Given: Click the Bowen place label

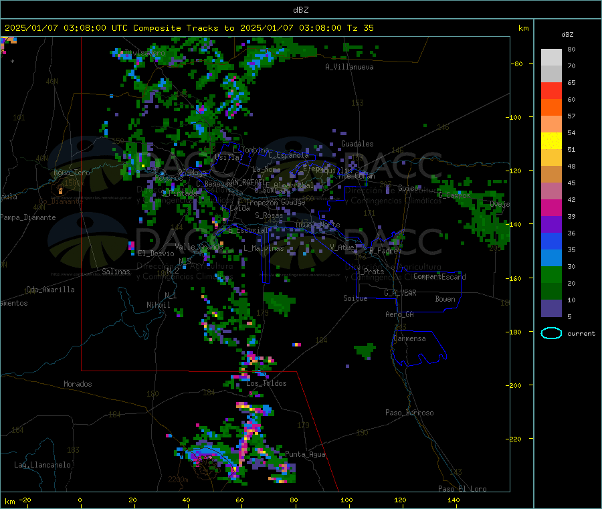Looking at the screenshot, I should tap(445, 299).
